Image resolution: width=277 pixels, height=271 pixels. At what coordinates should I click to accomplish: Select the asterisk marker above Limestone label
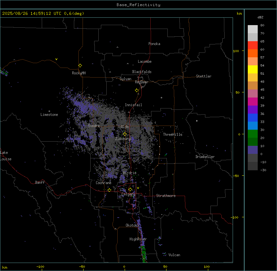coord(49,111)
